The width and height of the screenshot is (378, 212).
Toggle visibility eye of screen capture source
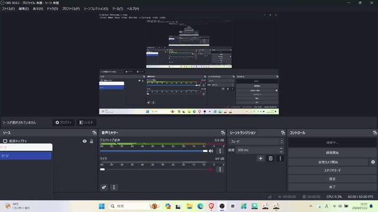point(84,141)
